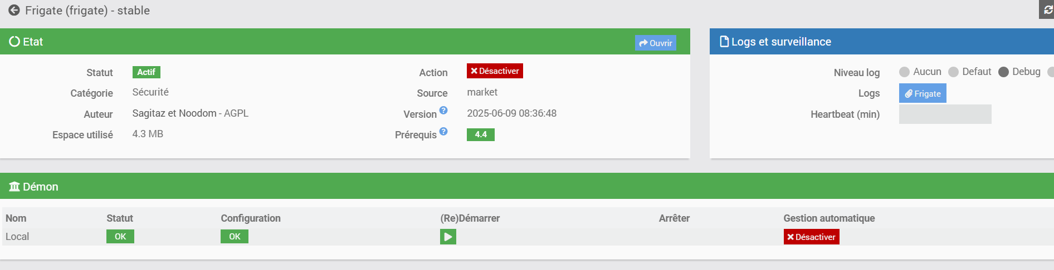The width and height of the screenshot is (1054, 270).
Task: Click the help icon next to Prérequis
Action: click(x=443, y=132)
